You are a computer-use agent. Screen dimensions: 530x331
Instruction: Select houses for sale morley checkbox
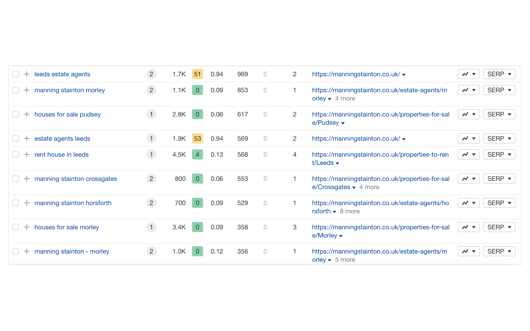pyautogui.click(x=16, y=227)
